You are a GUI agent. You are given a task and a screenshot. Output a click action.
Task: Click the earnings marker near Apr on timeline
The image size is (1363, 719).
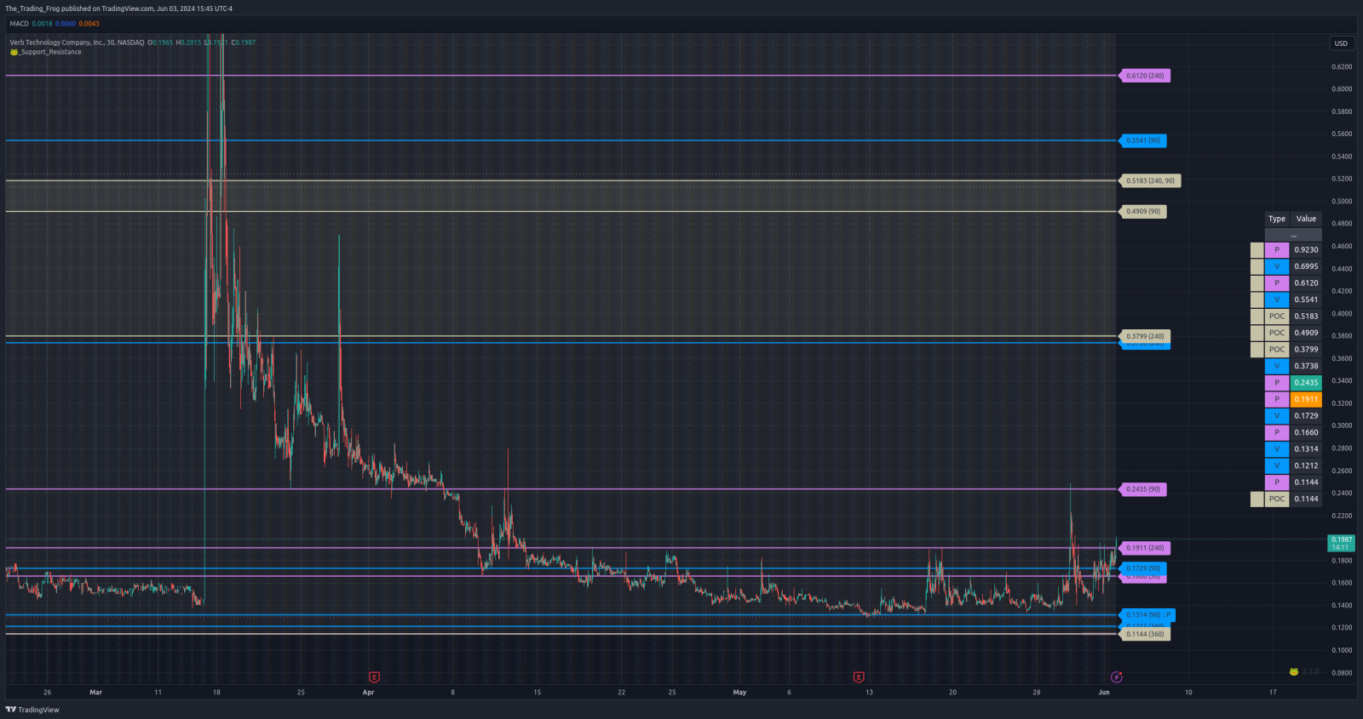click(x=374, y=677)
